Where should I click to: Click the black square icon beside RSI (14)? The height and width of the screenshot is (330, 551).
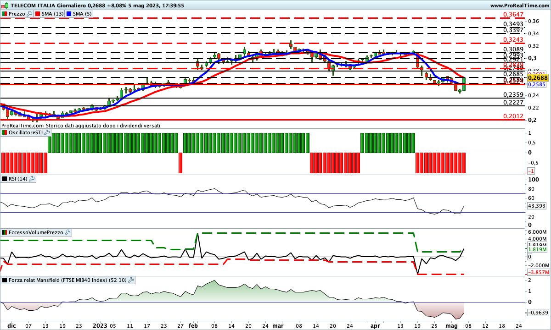[5, 179]
